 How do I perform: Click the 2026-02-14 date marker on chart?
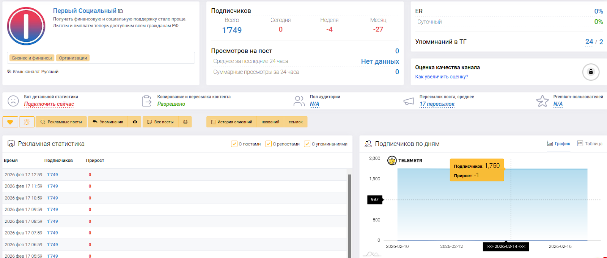pos(506,247)
